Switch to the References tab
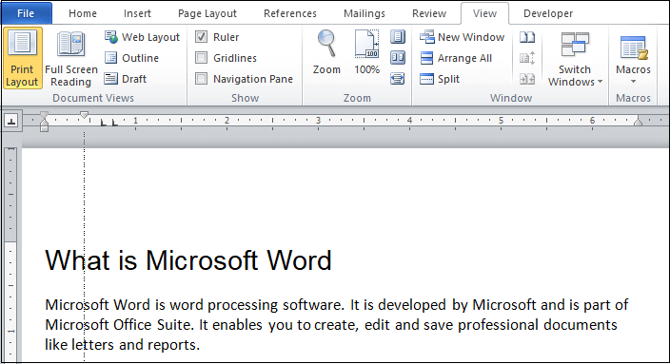 [290, 13]
